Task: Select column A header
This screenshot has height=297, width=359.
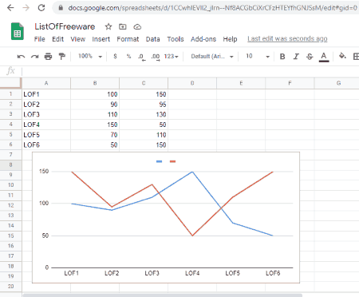Action: coord(46,83)
